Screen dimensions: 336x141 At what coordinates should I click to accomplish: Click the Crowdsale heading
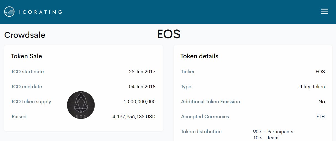click(x=25, y=35)
